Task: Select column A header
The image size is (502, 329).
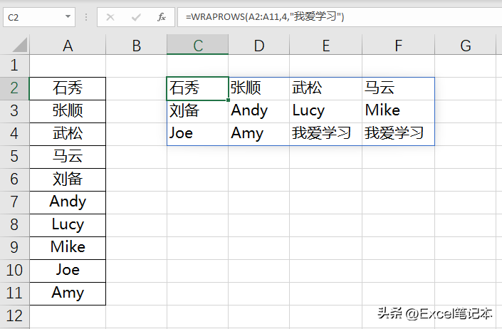Action: [68, 45]
